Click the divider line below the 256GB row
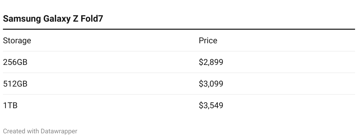 [x=179, y=73]
